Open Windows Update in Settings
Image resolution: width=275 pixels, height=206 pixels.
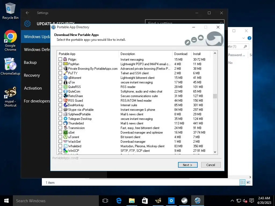point(36,36)
